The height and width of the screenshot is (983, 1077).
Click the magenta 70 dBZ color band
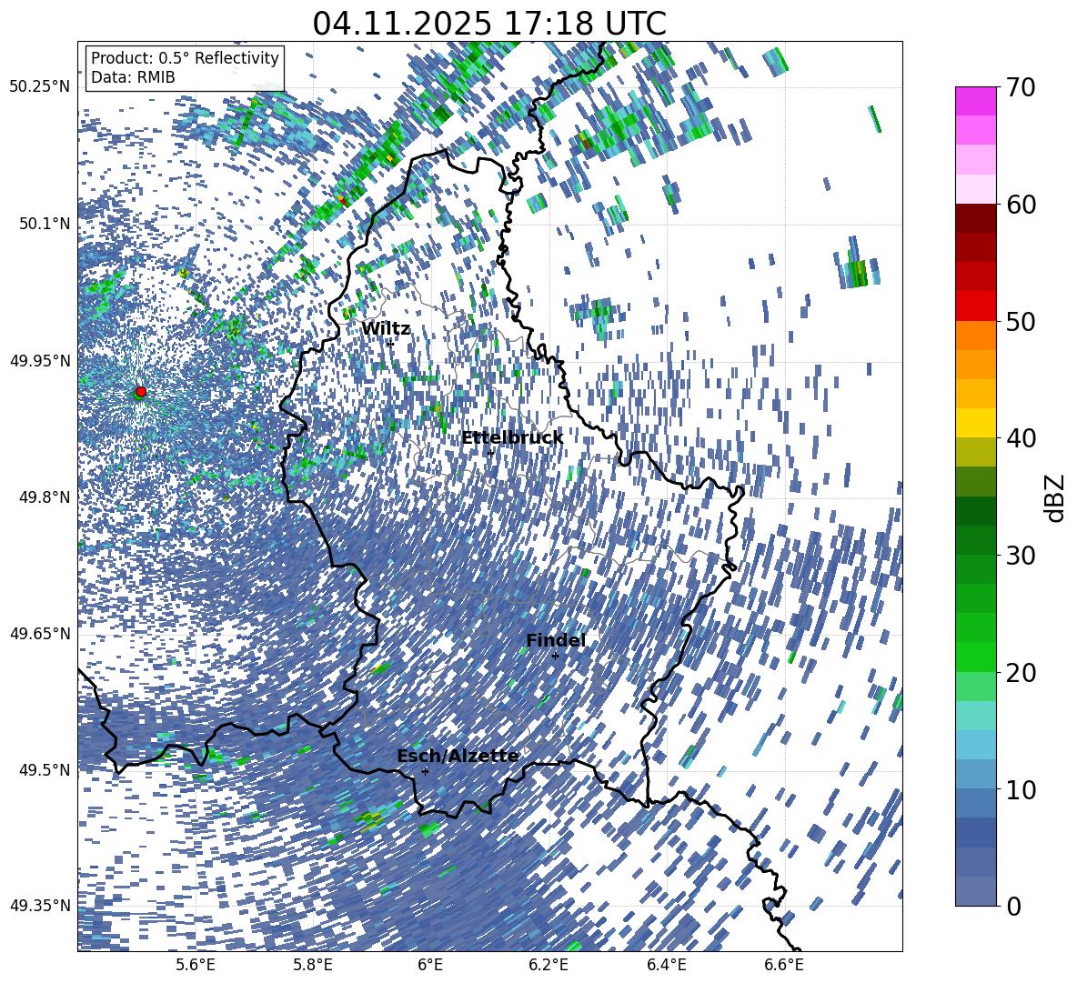[975, 102]
